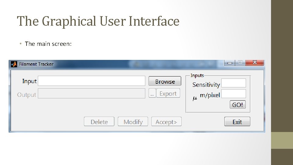Open the output path ellipsis button
Screen dimensions: 293x165
click(152, 94)
